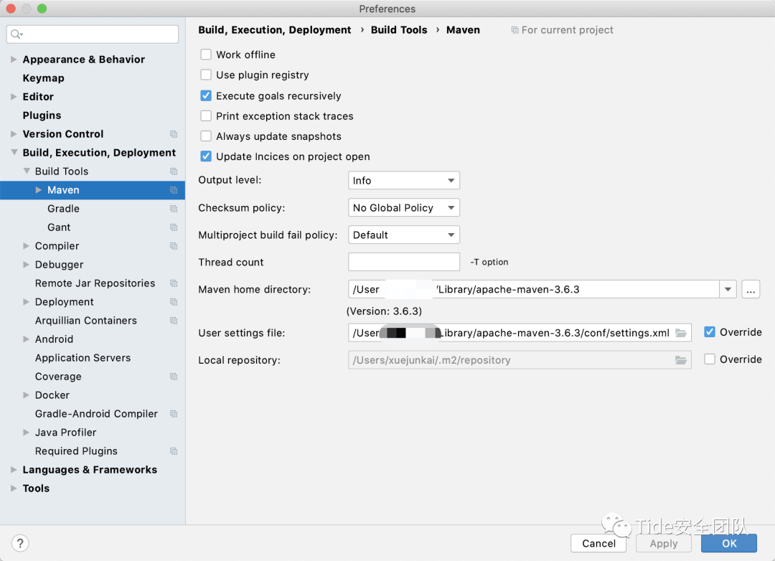
Task: Click the Cancel button
Action: [x=598, y=543]
